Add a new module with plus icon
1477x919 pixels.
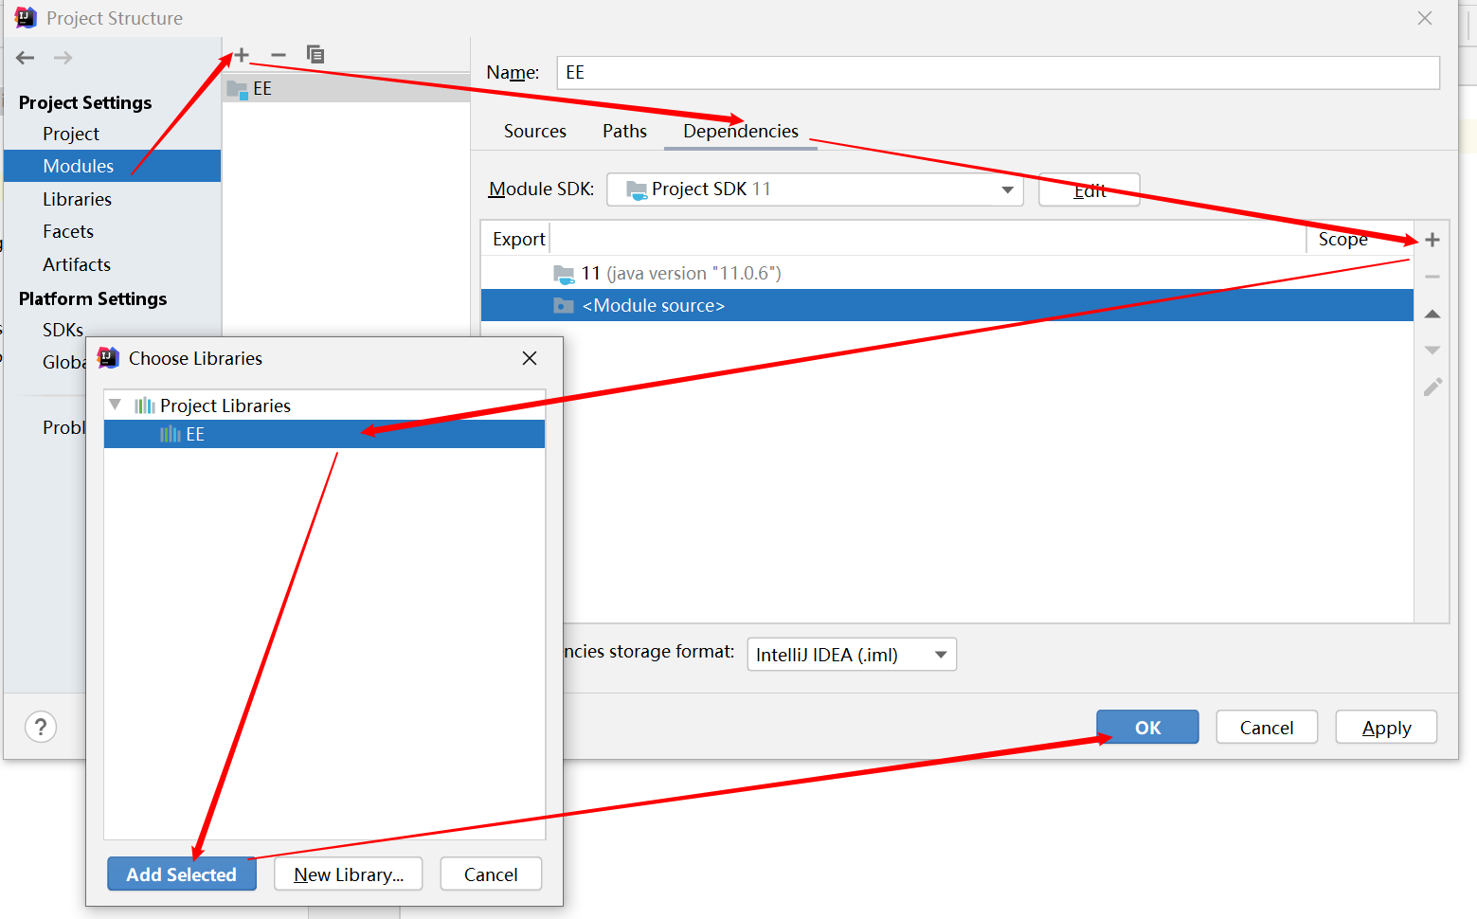point(242,55)
